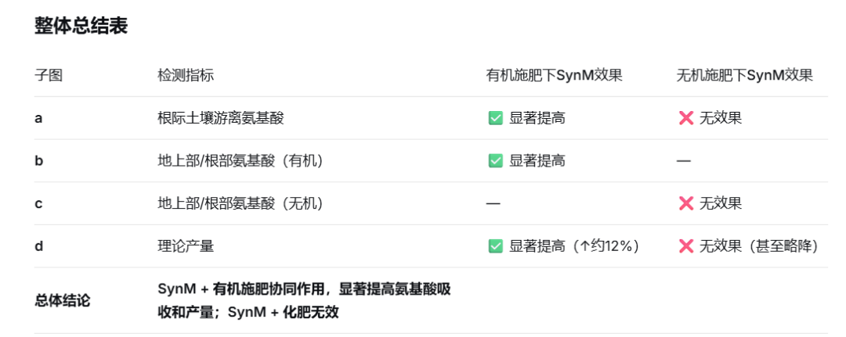
Task: Click the 无机施肥下SynM效果 column header
Action: tap(745, 75)
